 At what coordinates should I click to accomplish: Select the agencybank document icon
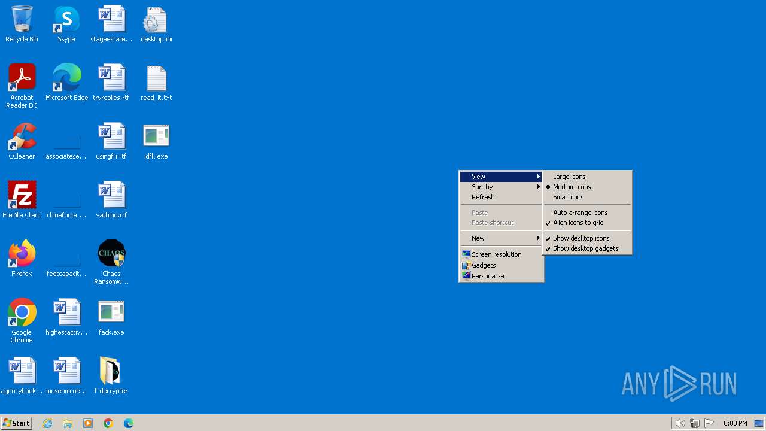[22, 377]
